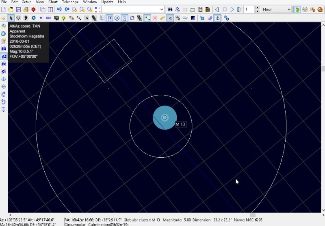Click the clock icon in the left sidebar
325x226 pixels.
[x=4, y=34]
